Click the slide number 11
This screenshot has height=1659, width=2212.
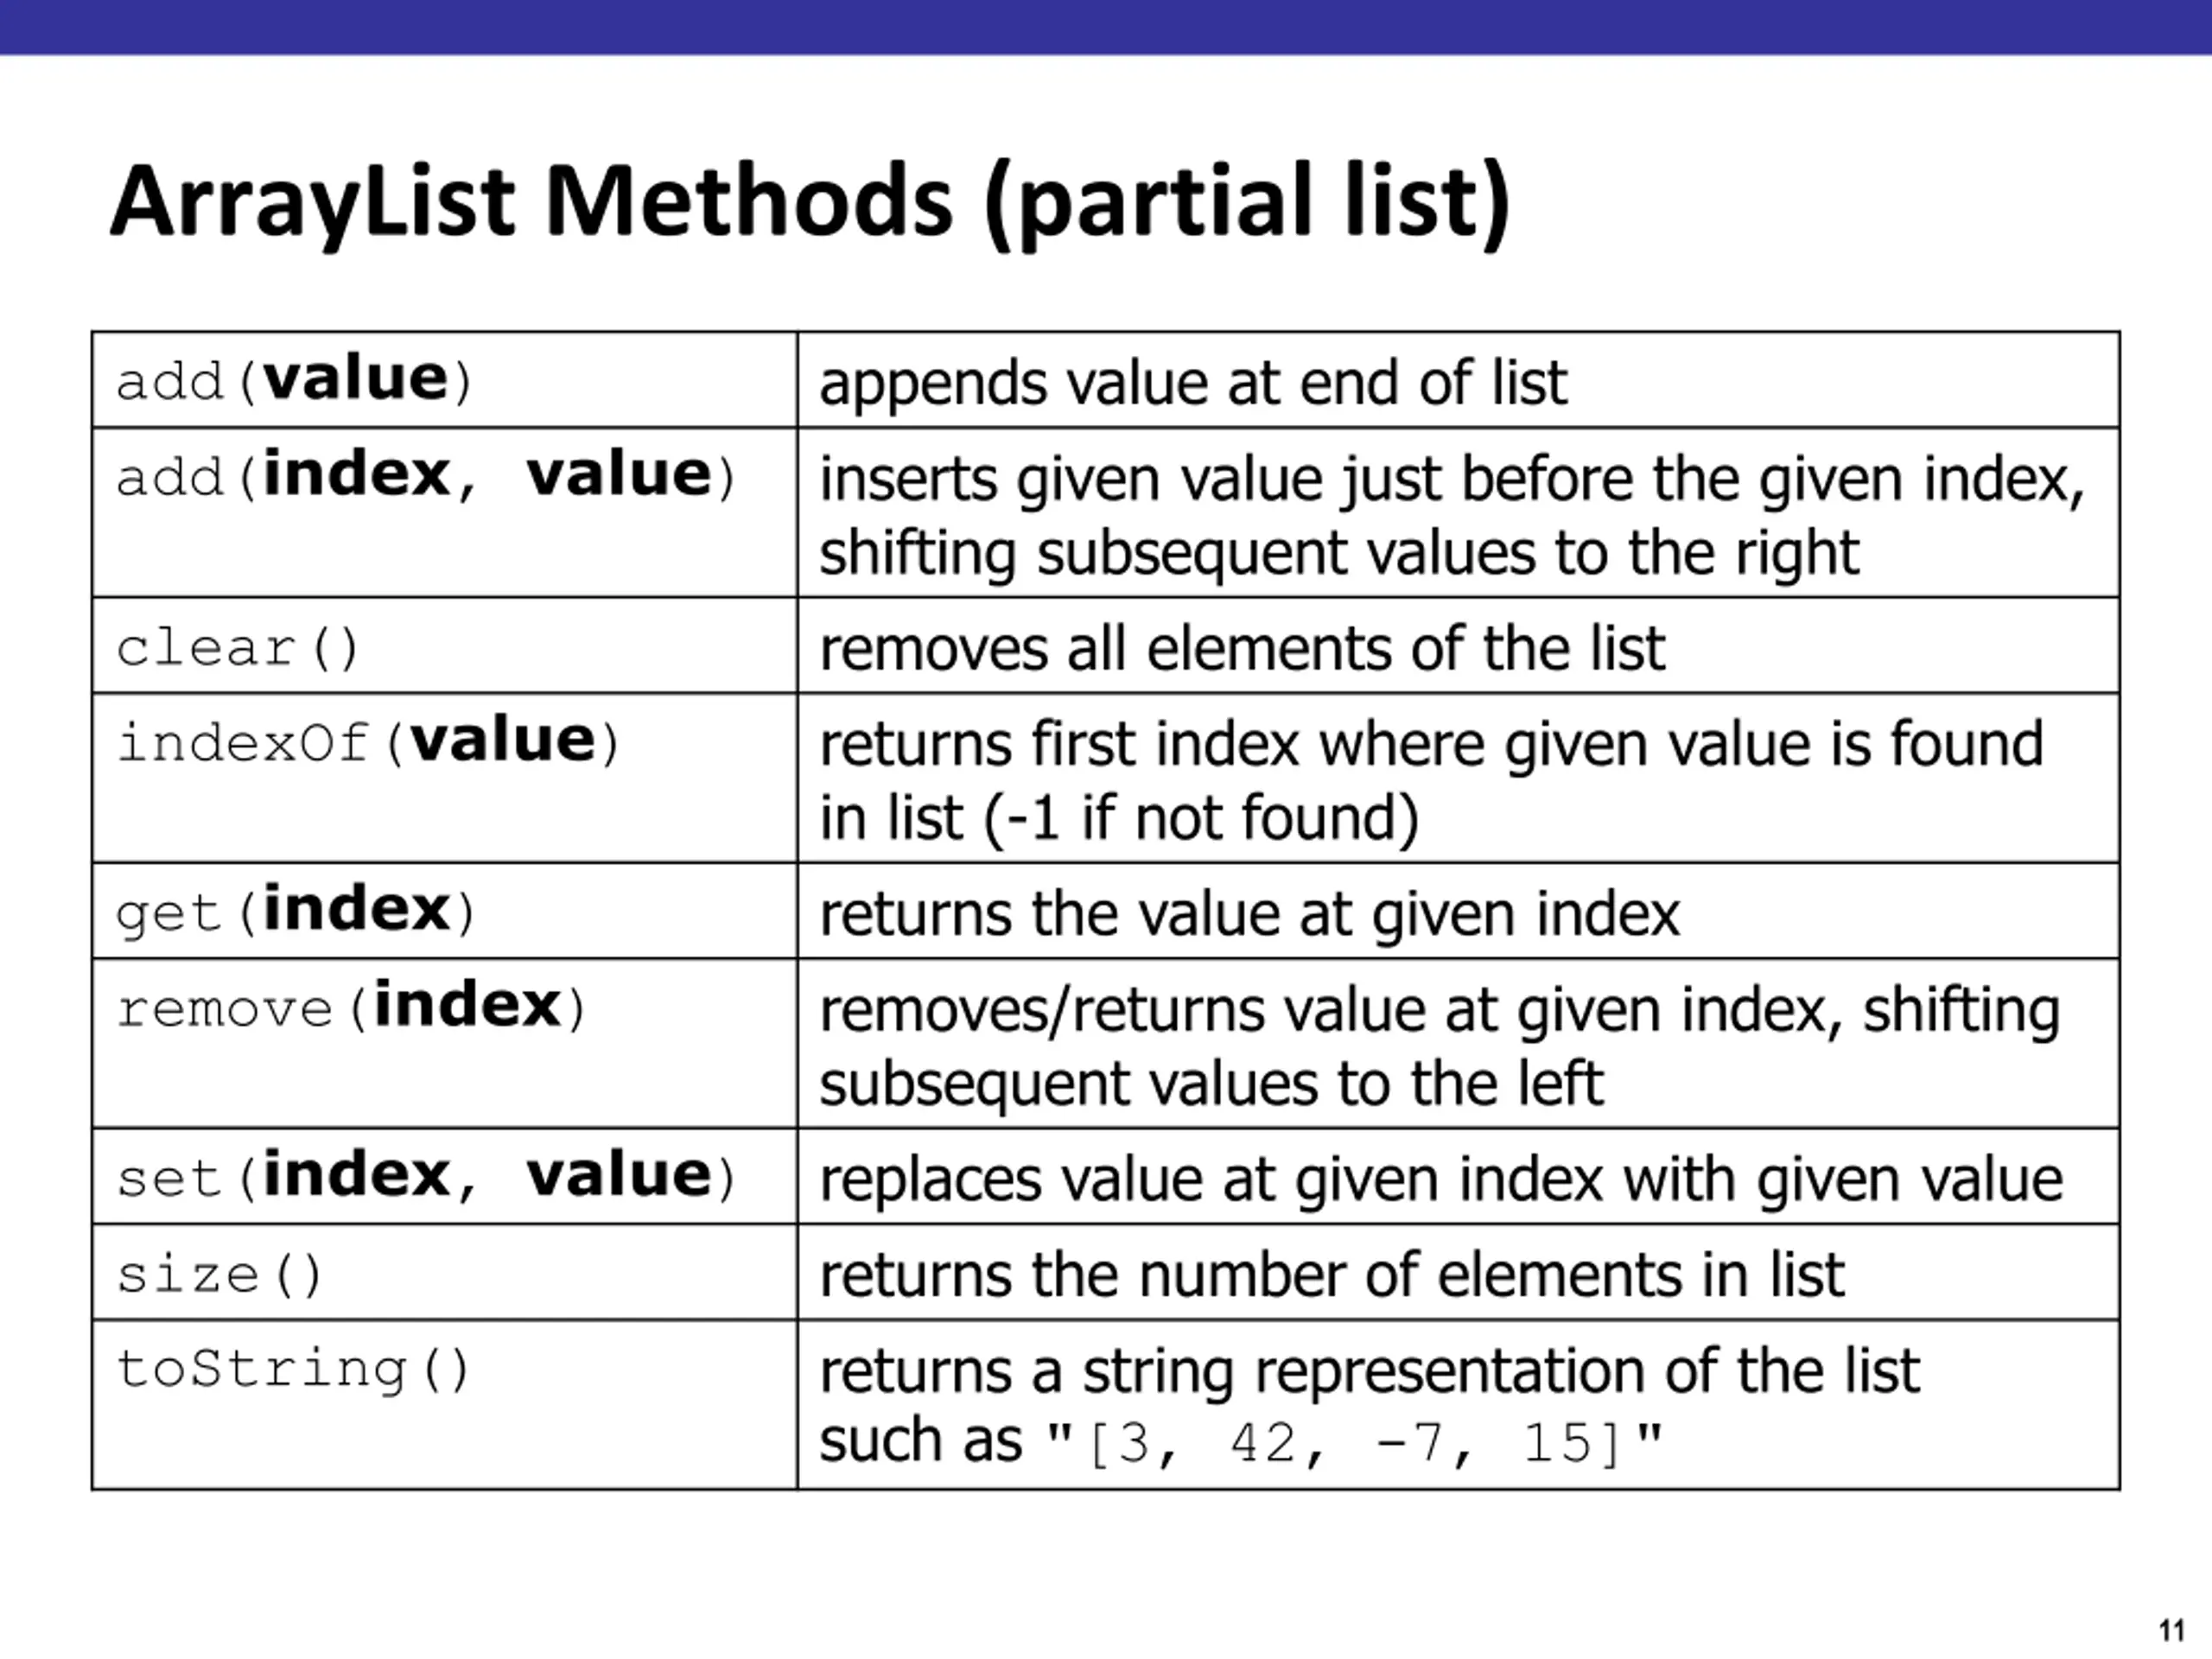[x=2170, y=1631]
